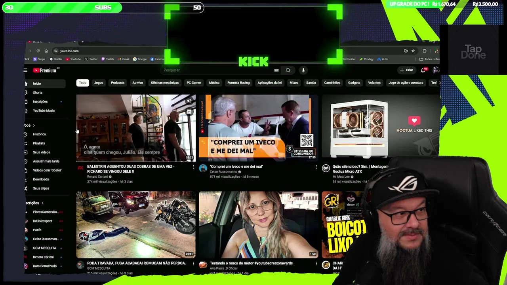Viewport: 507px width, 285px height.
Task: Open the YouTube hamburger menu
Action: (x=25, y=70)
